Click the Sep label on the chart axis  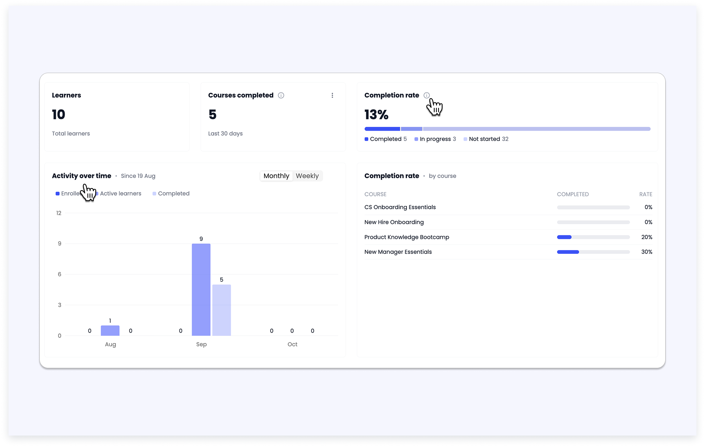tap(201, 344)
